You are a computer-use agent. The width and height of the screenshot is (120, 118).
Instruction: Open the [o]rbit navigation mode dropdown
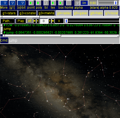21,3
